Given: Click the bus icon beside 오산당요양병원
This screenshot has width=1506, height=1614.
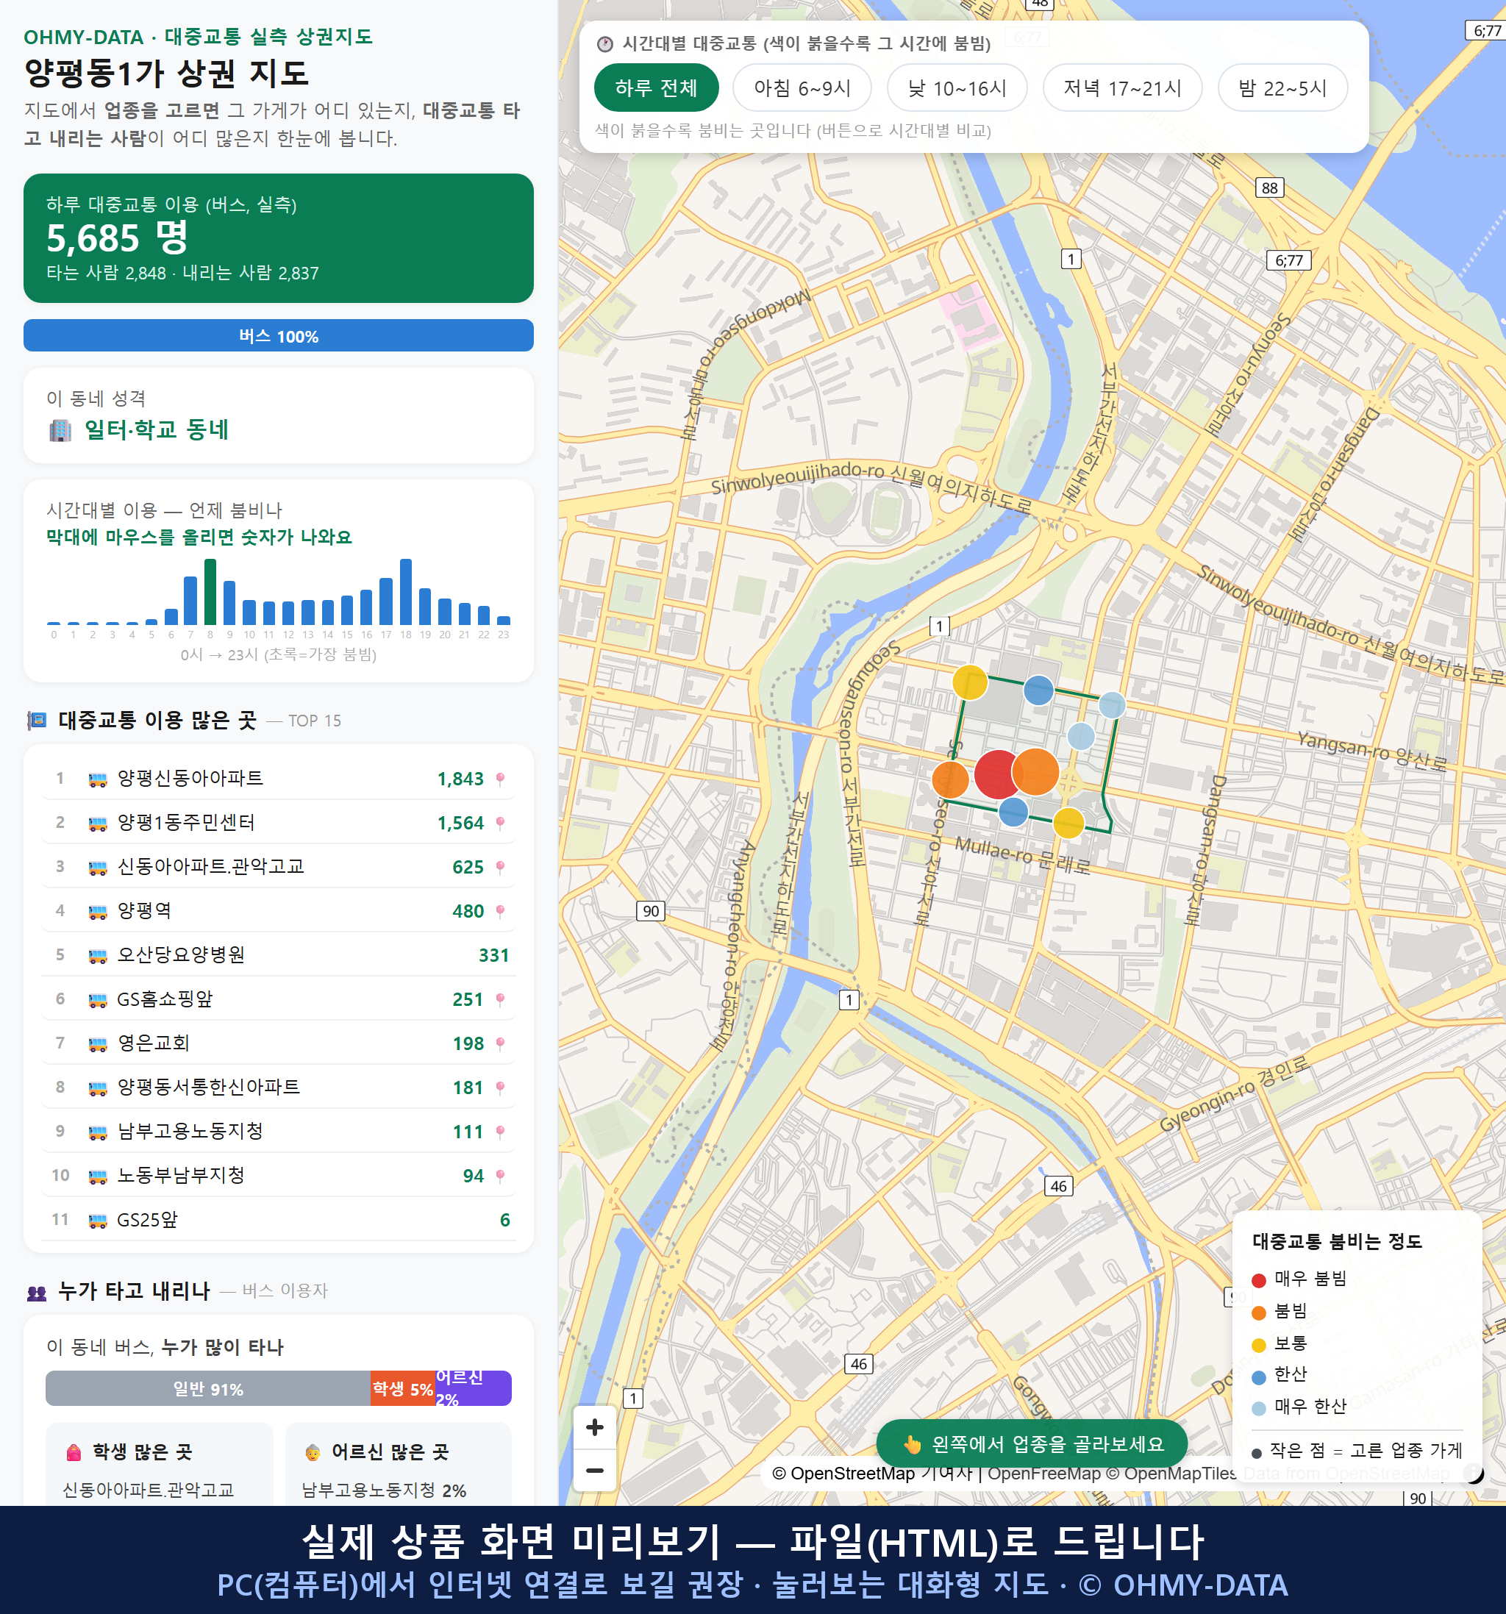Looking at the screenshot, I should click(x=97, y=956).
